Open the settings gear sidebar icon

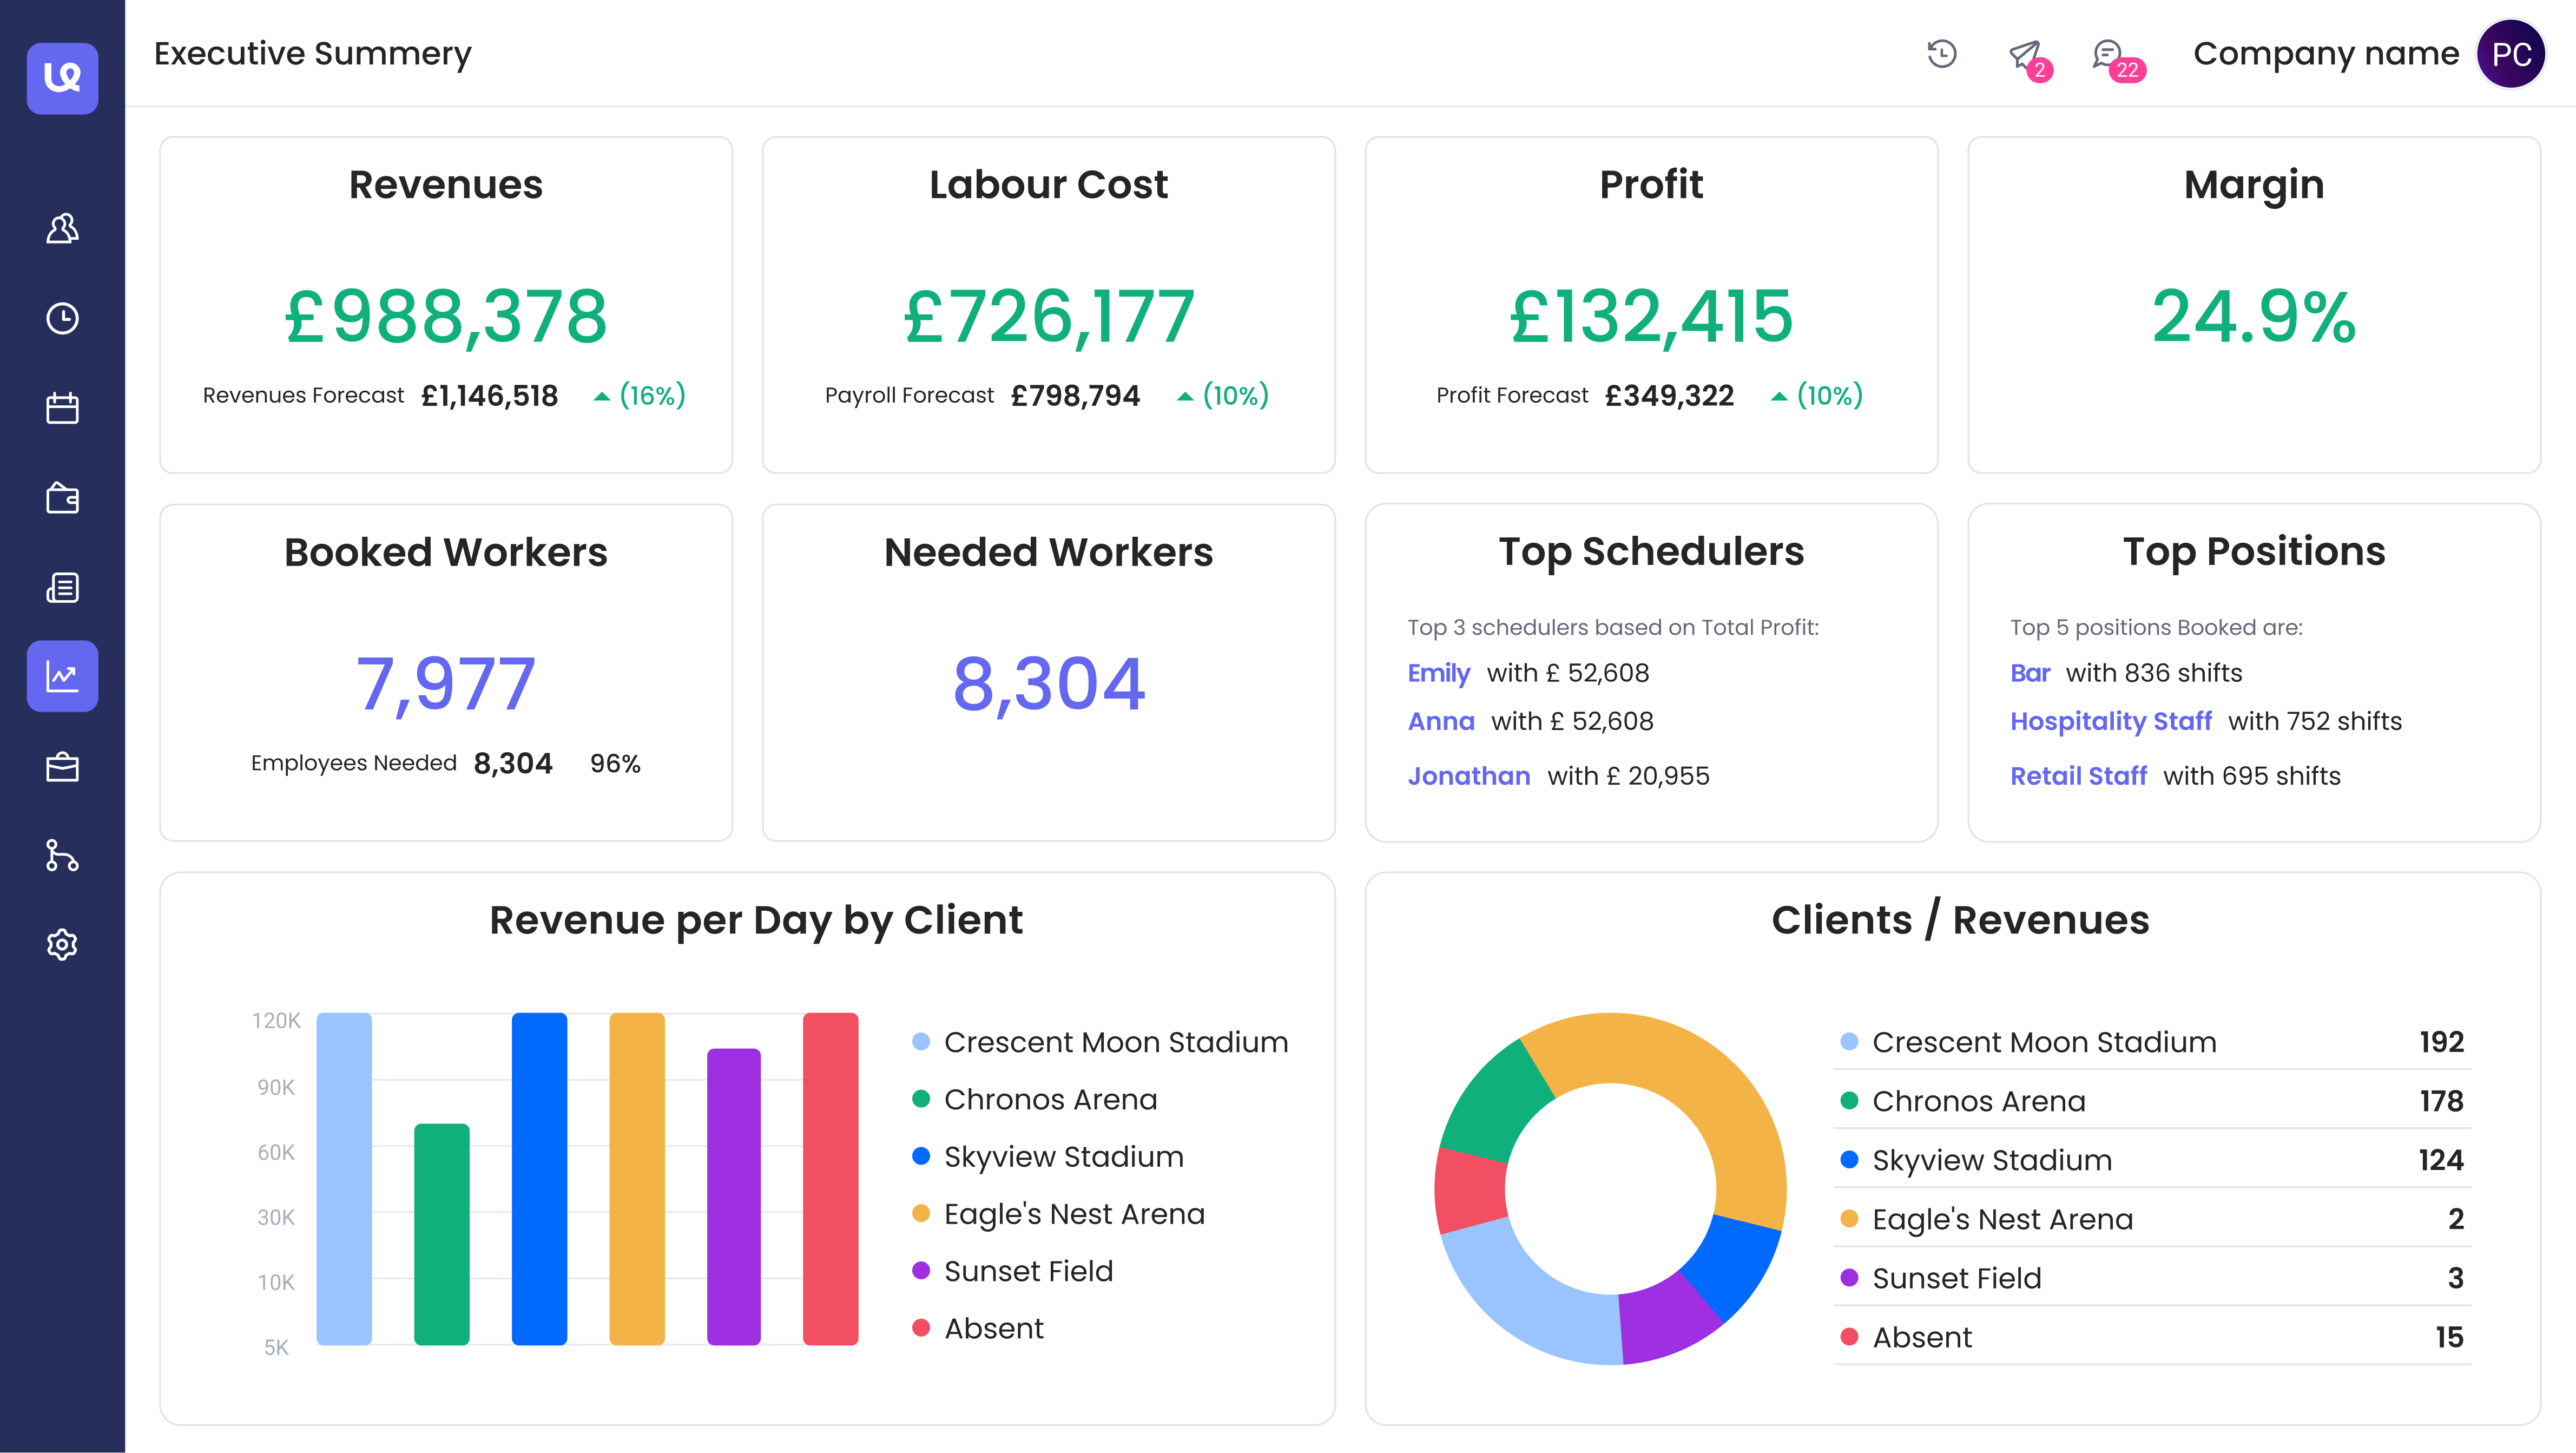[62, 944]
